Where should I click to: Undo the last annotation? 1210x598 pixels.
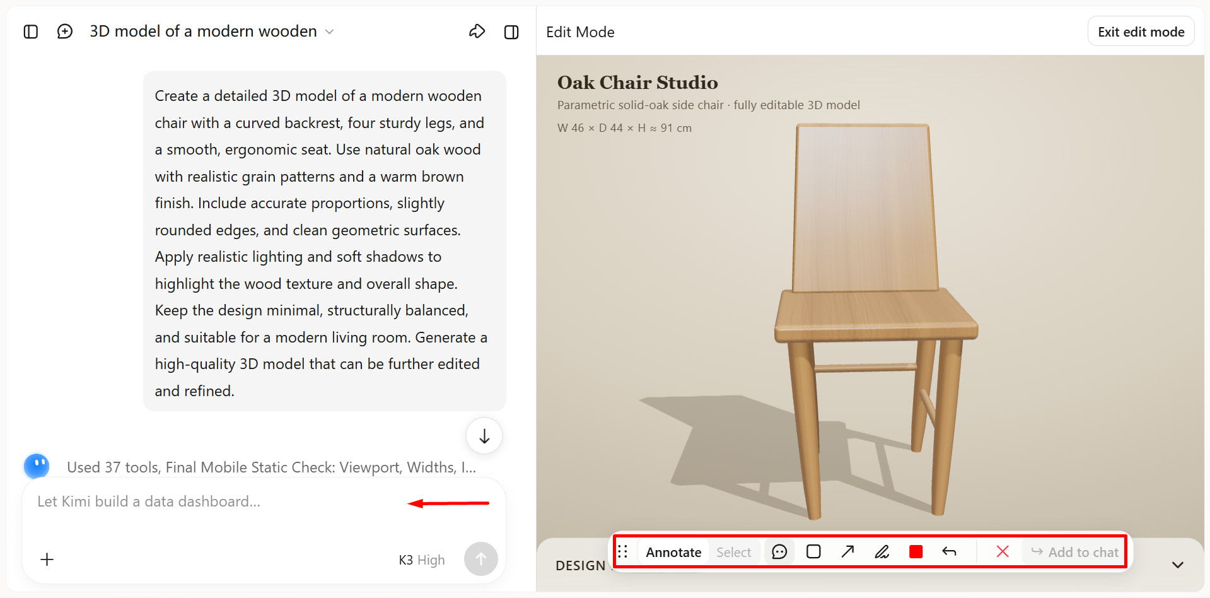949,552
